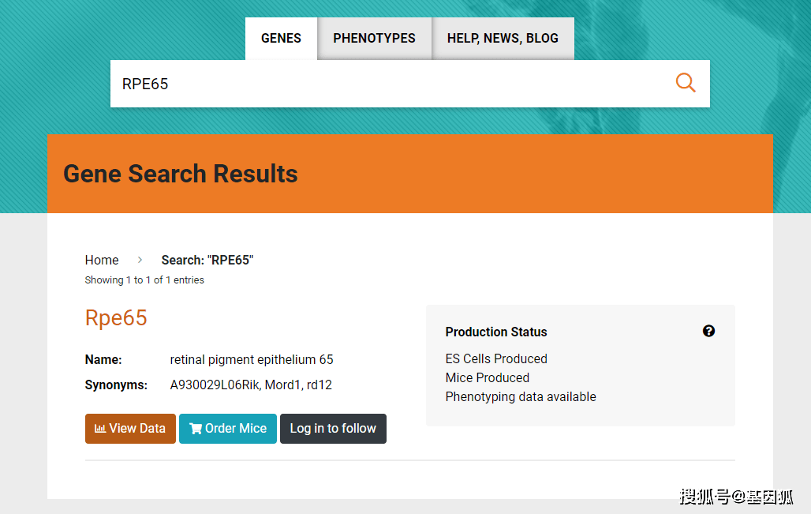Focus the search field containing RPE65
Viewport: 811px width, 514px height.
(387, 84)
